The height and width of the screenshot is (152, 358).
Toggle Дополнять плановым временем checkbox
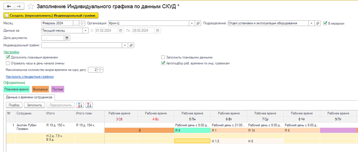click(x=8, y=57)
